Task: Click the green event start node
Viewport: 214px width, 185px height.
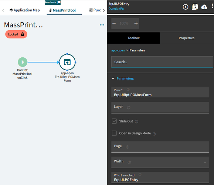Action: [23, 62]
